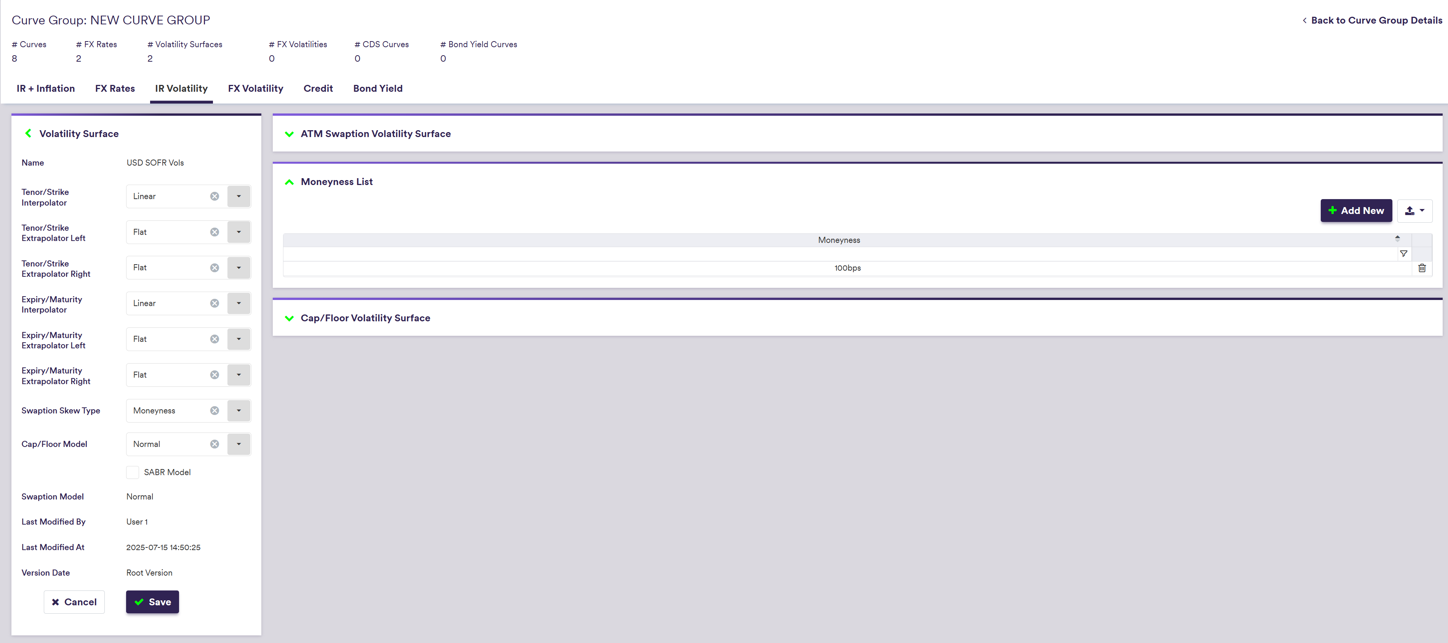Screen dimensions: 1448x643
Task: Click the green back arrow beside Volatility Surface
Action: coord(28,134)
